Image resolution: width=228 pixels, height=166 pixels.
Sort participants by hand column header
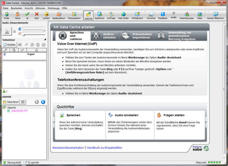[14, 50]
